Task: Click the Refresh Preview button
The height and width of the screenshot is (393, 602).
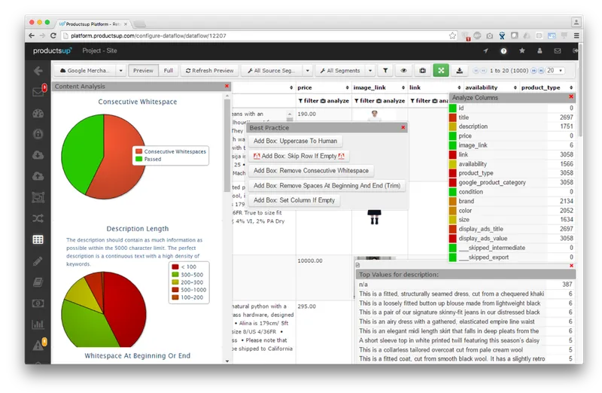Action: tap(210, 71)
